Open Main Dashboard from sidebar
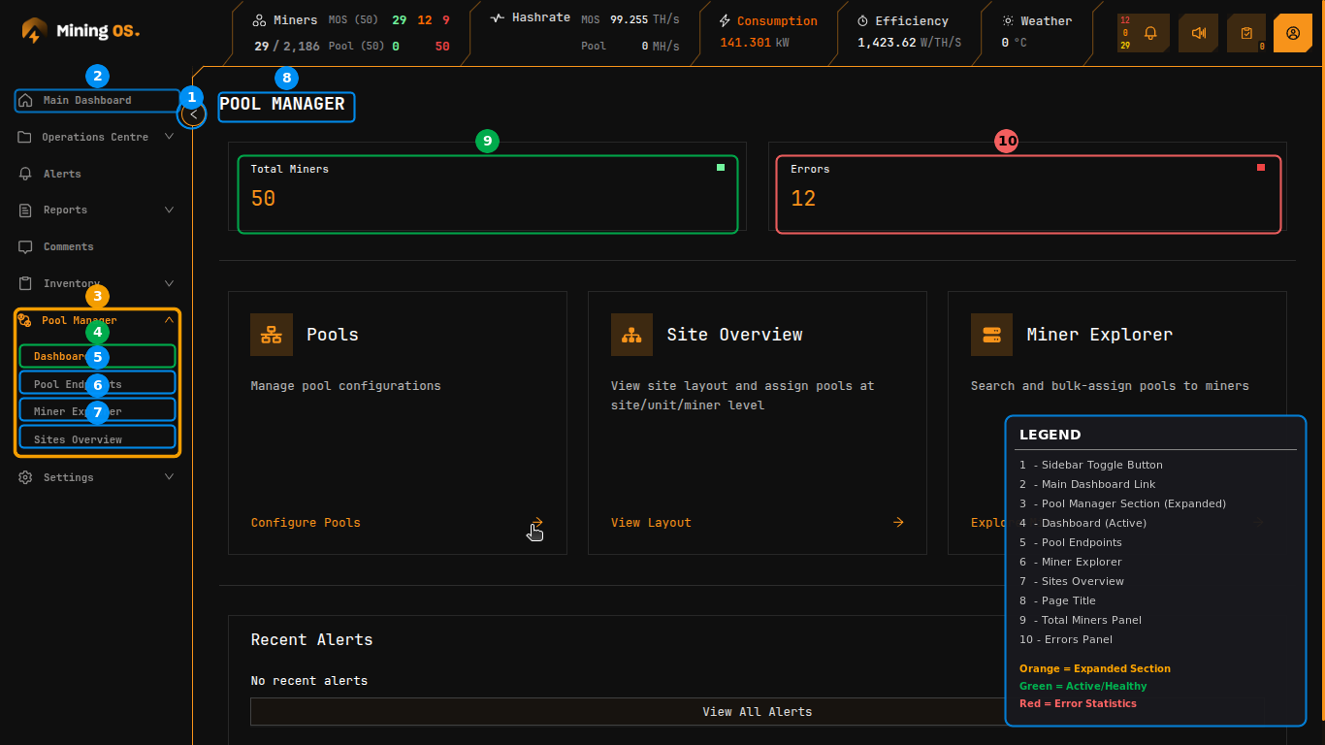This screenshot has width=1325, height=745. coord(96,99)
